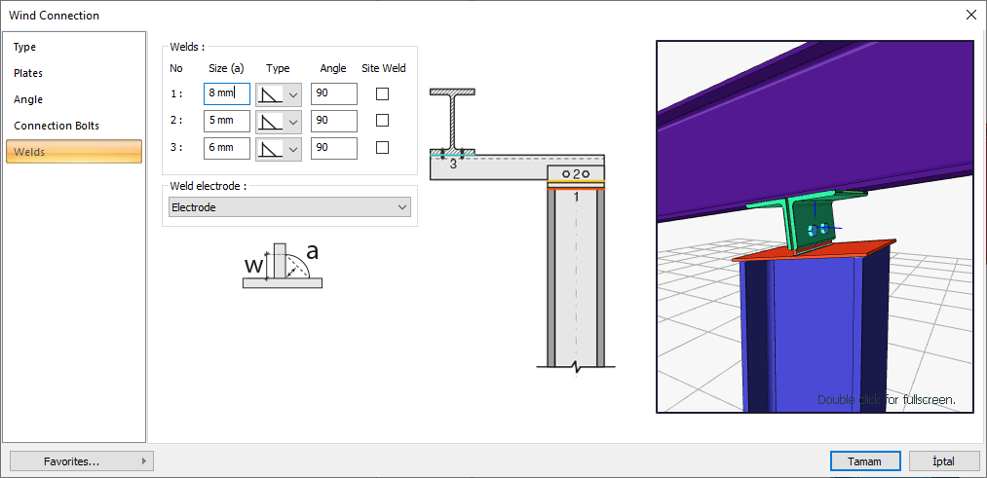The image size is (987, 478).
Task: Open the Weld electrode dropdown
Action: pyautogui.click(x=289, y=207)
